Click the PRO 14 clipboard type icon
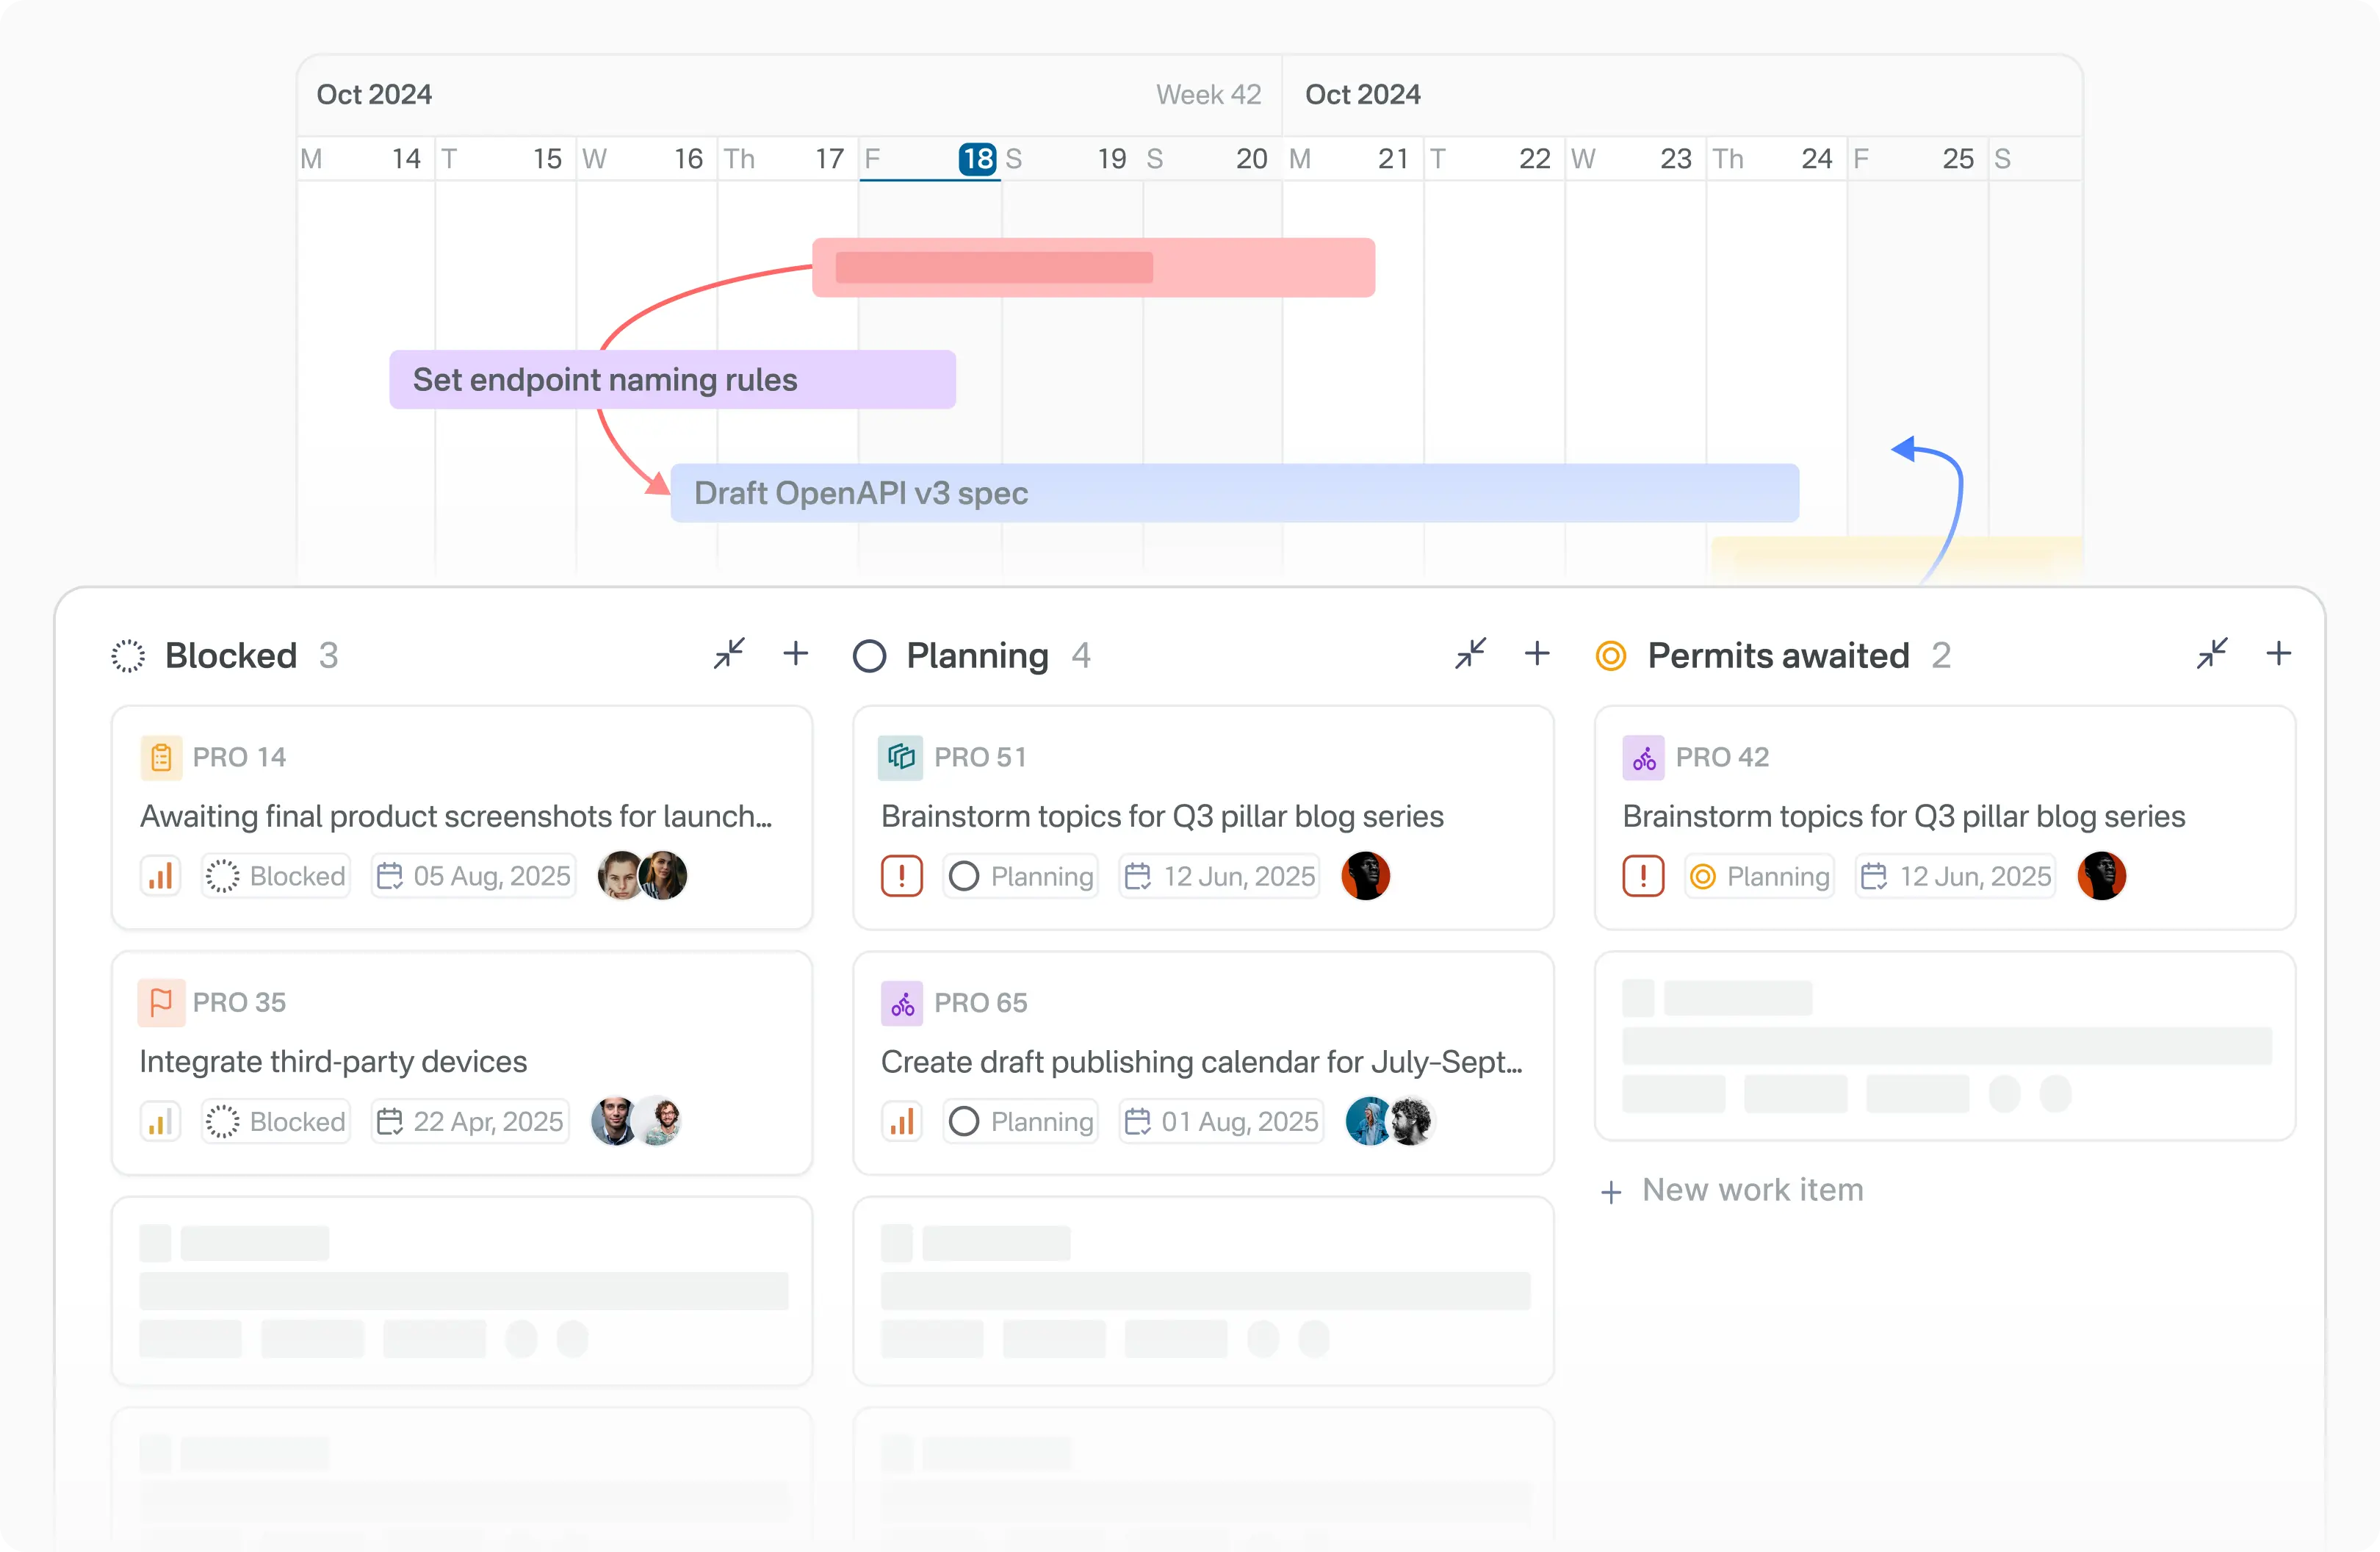 click(x=160, y=756)
